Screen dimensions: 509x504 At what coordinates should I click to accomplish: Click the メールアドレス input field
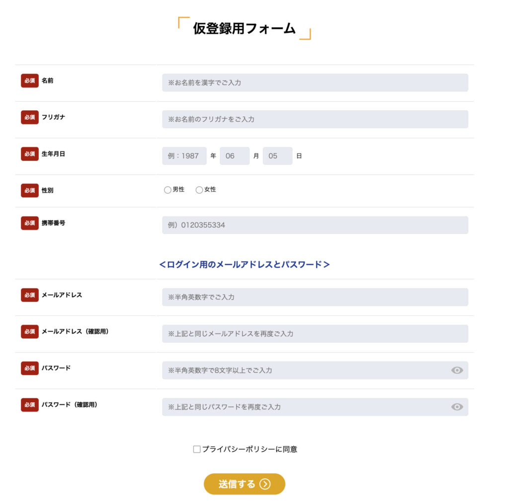pyautogui.click(x=315, y=297)
